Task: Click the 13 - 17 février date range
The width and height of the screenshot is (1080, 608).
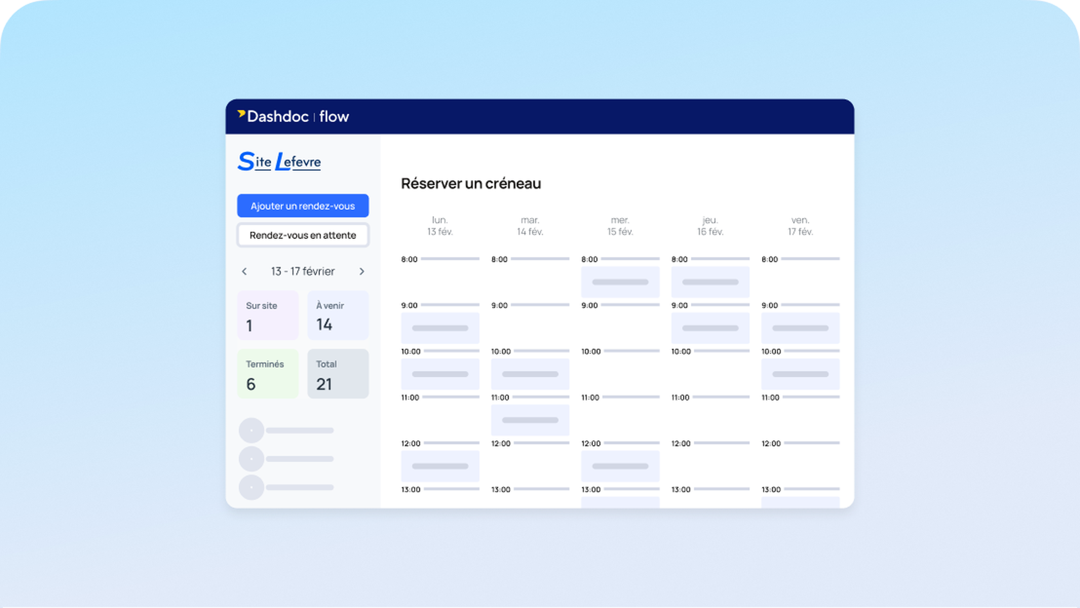Action: [303, 272]
